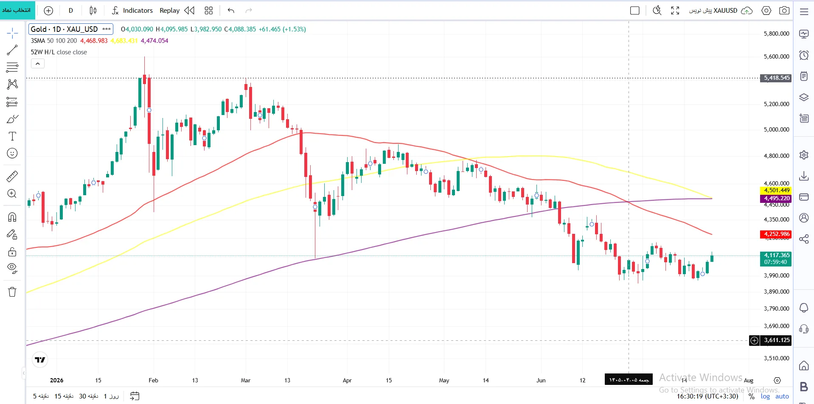Open the Indicators menu
This screenshot has height=404, width=814.
pos(132,11)
